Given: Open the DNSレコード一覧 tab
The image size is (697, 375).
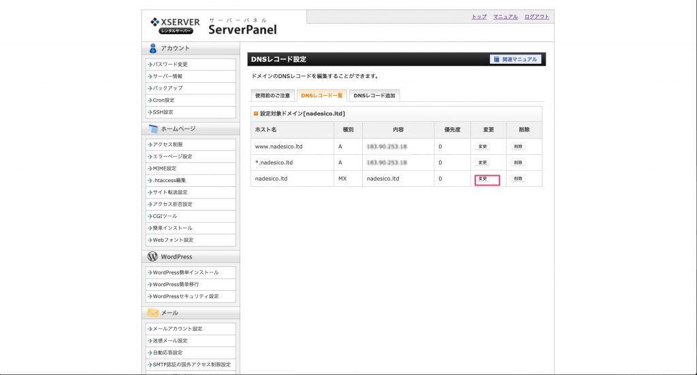Looking at the screenshot, I should [322, 95].
